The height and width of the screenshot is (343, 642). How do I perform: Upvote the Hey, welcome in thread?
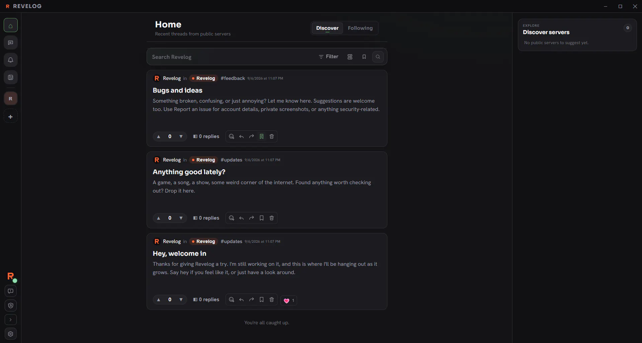pyautogui.click(x=159, y=300)
